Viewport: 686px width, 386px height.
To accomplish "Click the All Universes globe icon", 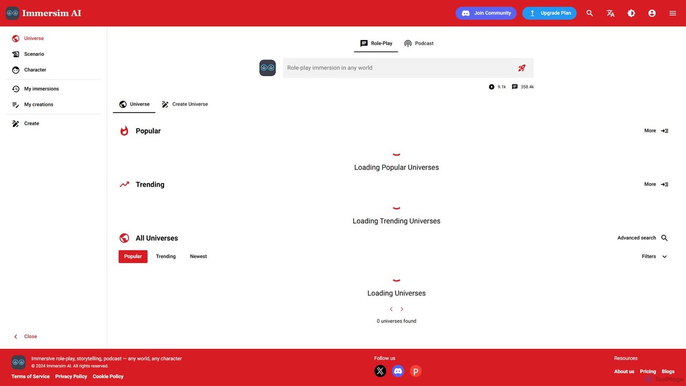I will point(124,238).
